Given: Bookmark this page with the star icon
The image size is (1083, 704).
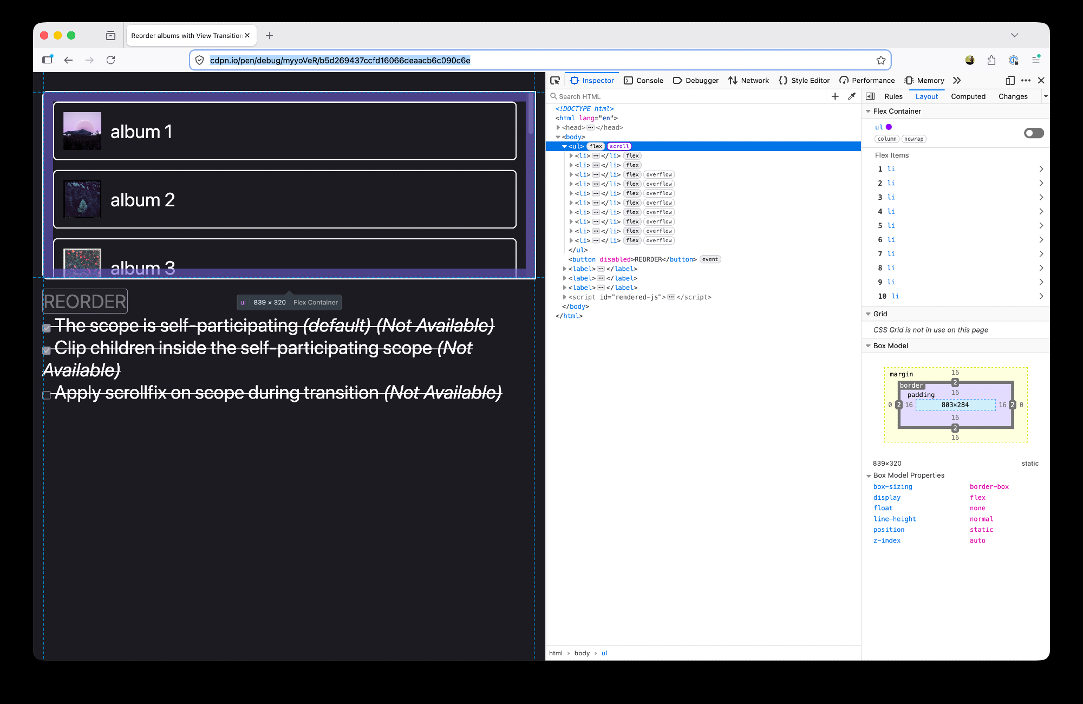Looking at the screenshot, I should pos(881,60).
